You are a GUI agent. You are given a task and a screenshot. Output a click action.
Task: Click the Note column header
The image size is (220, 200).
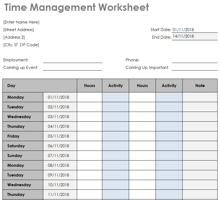200,85
